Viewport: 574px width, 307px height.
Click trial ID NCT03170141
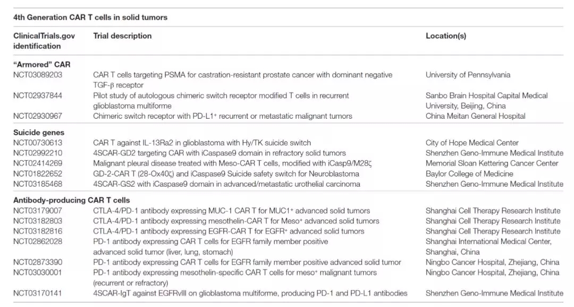(x=38, y=293)
